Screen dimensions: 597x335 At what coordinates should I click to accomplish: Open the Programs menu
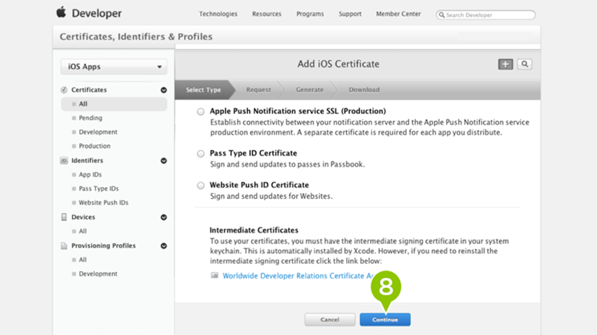pyautogui.click(x=310, y=13)
